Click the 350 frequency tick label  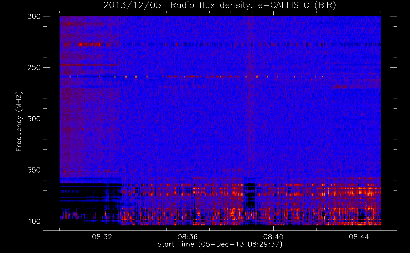34,170
